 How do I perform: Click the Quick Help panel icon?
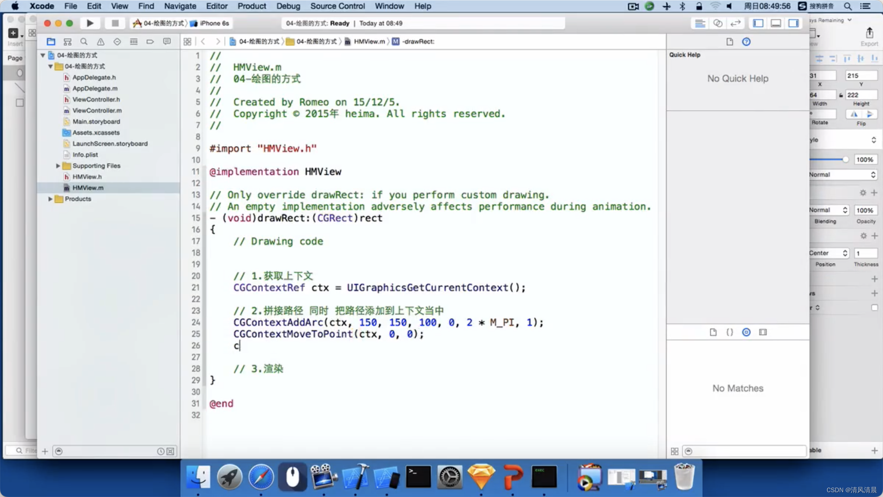(746, 41)
